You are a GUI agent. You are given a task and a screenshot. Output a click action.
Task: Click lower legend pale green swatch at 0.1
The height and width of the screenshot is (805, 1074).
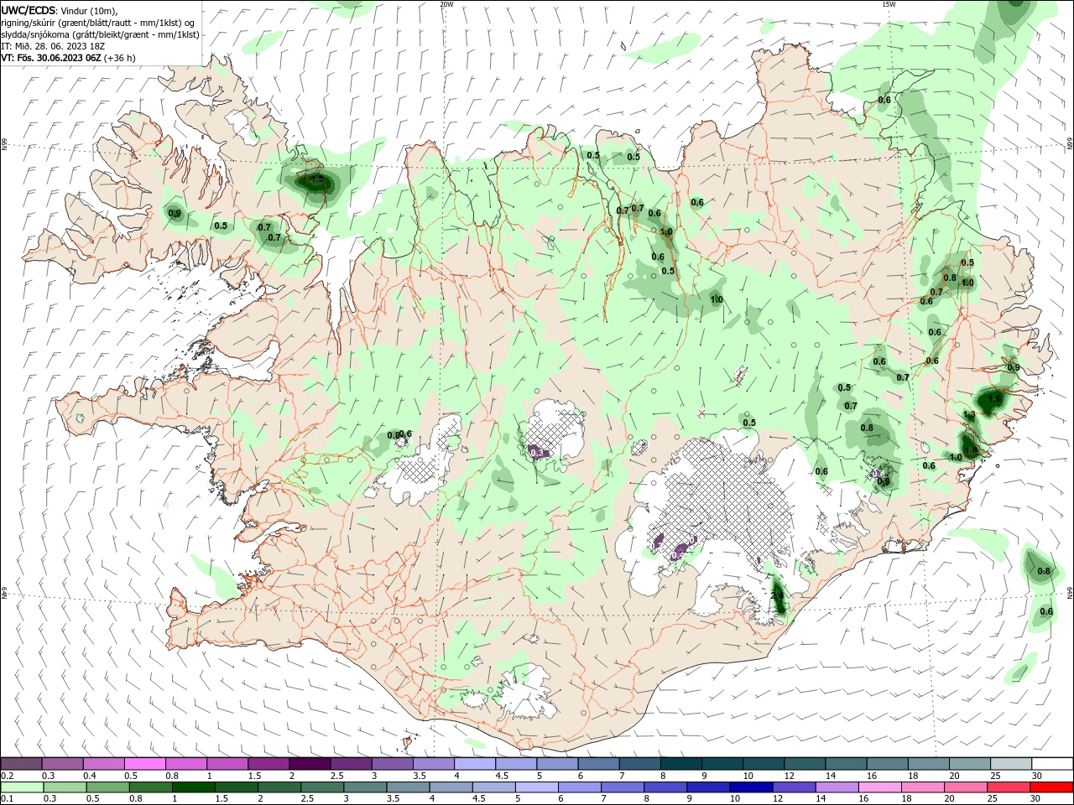pyautogui.click(x=22, y=787)
